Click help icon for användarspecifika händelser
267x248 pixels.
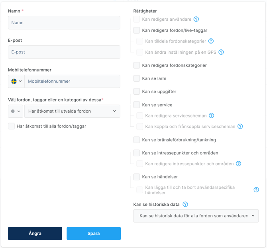pos(256,190)
